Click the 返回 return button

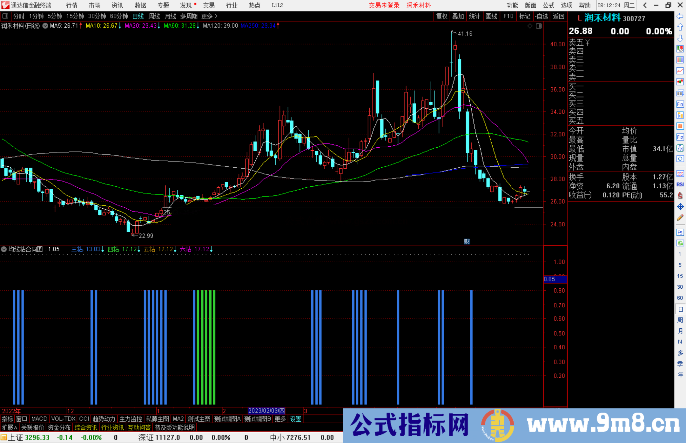point(558,16)
